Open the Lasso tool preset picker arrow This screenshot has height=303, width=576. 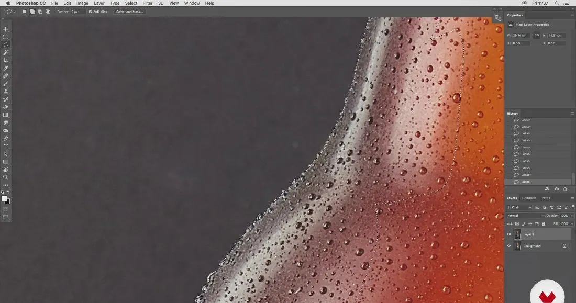coord(15,12)
